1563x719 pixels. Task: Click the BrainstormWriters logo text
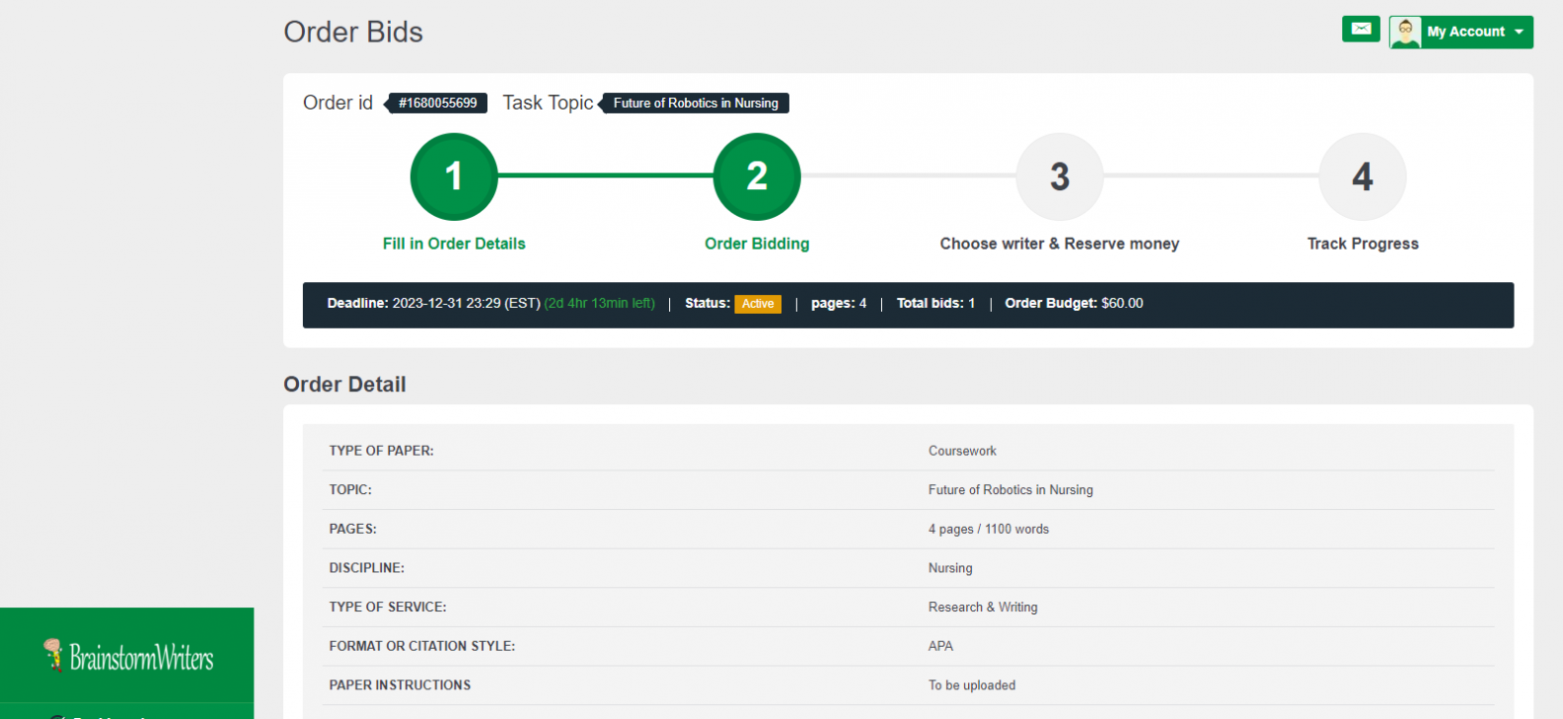141,658
